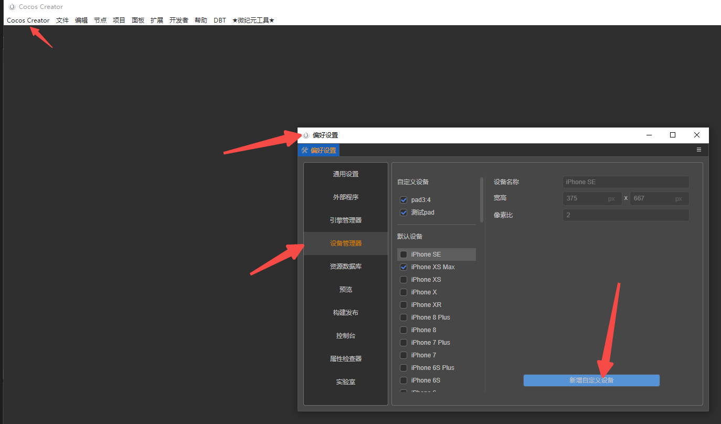
Task: Select the iPhone 6S Plus device name
Action: (433, 368)
